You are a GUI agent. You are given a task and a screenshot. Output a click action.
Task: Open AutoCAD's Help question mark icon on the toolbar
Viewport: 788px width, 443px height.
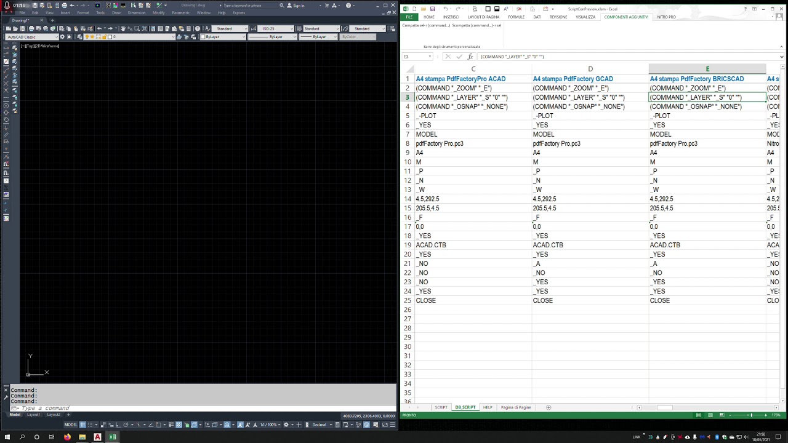tap(197, 28)
